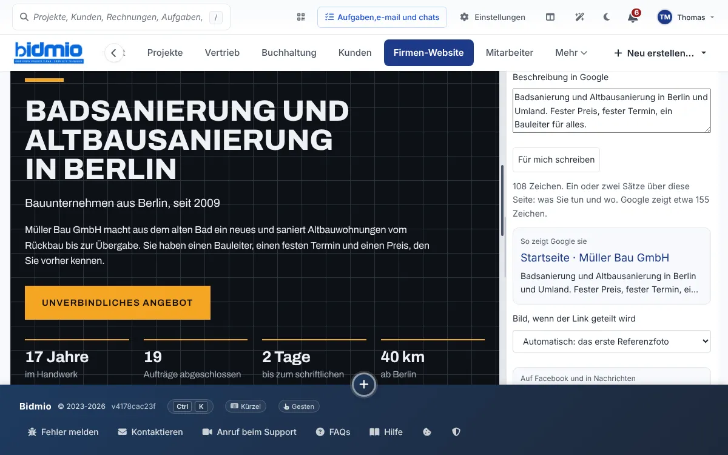
Task: Click Fehler melden bug link
Action: coord(63,432)
